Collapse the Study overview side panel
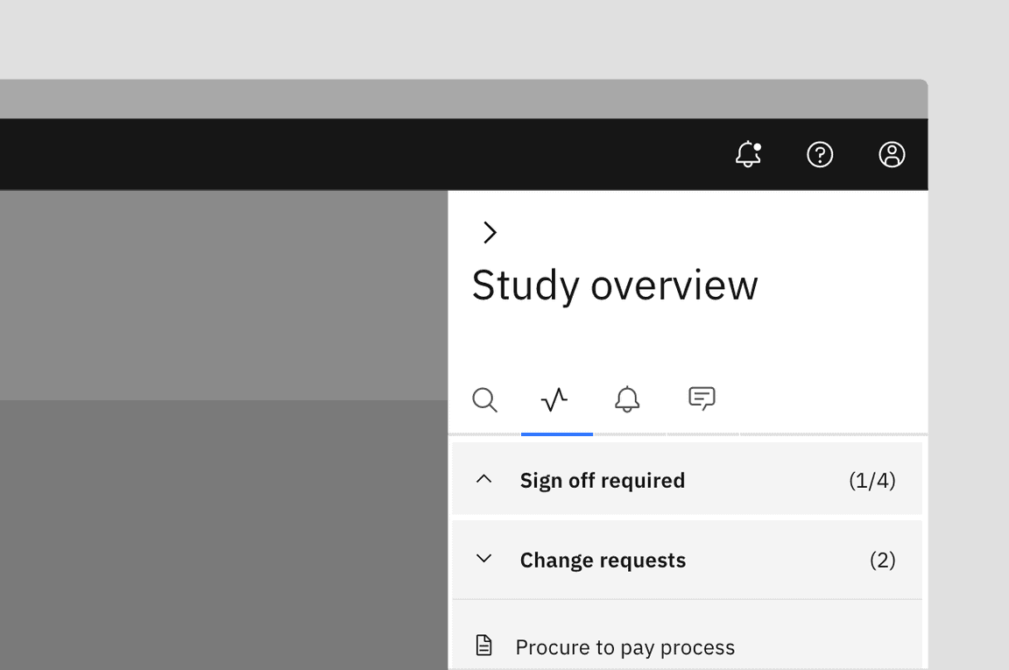The image size is (1009, 670). point(490,232)
